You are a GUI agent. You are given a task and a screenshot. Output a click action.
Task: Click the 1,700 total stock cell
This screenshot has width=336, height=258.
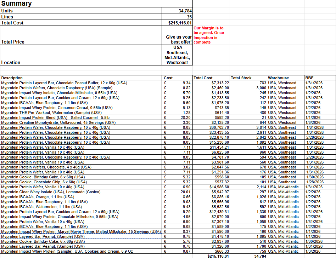click(248, 246)
